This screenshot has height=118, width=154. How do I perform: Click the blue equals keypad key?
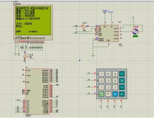click(115, 94)
